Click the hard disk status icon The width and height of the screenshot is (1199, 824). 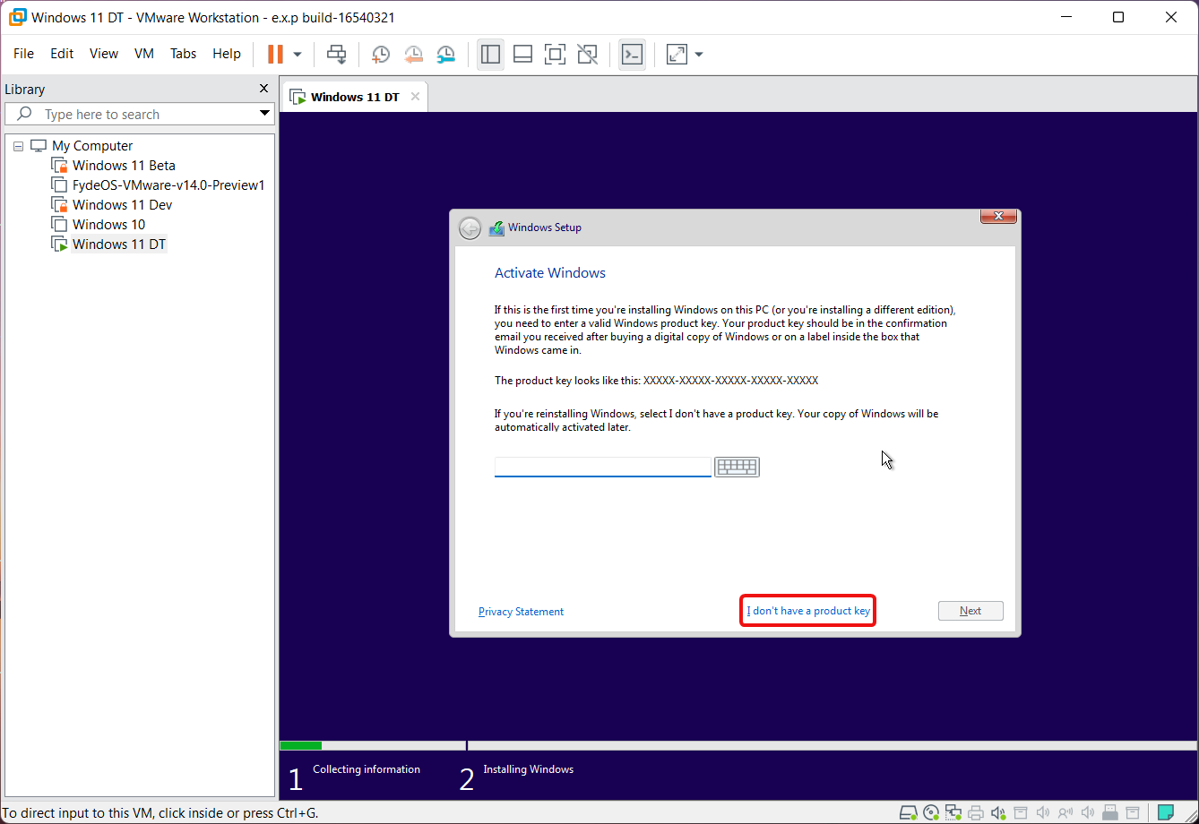(908, 813)
